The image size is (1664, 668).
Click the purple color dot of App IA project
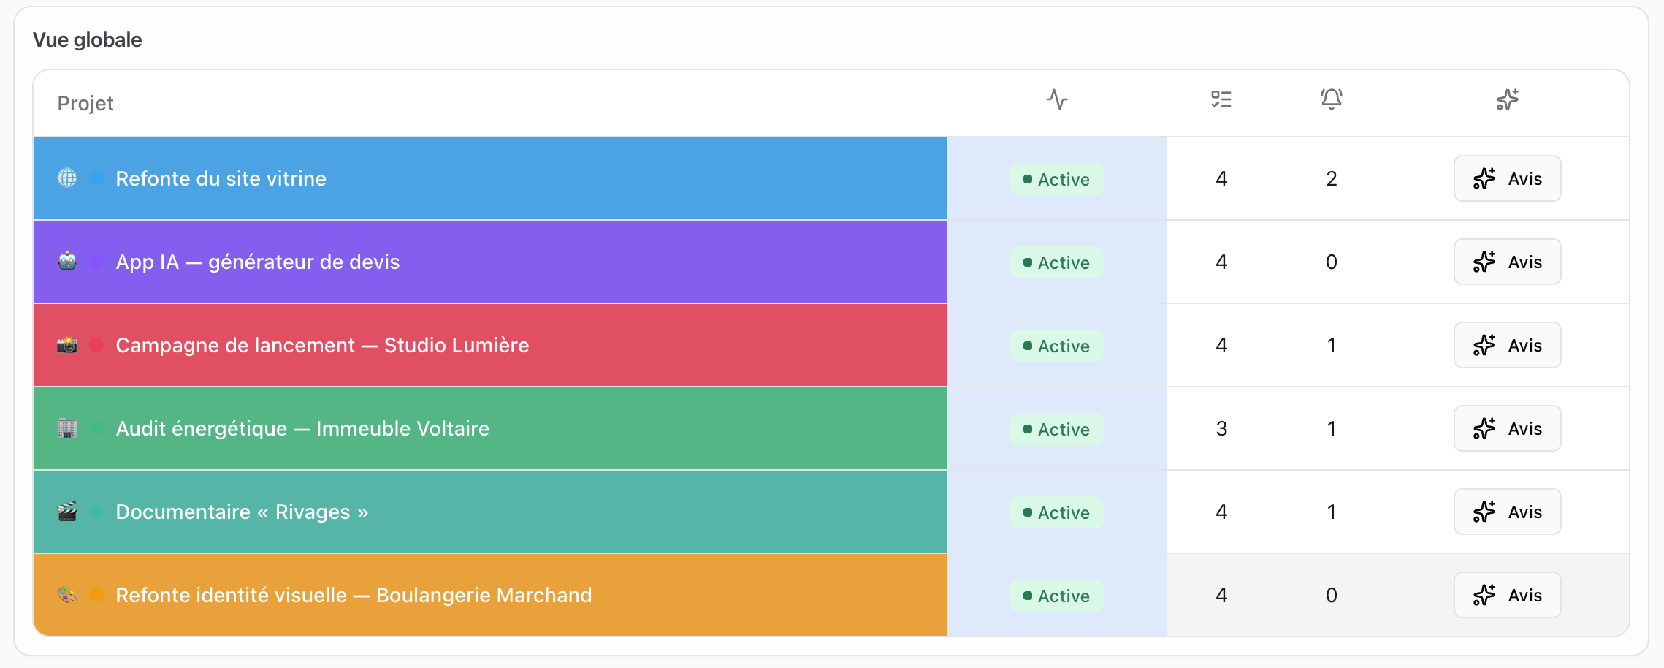(x=96, y=262)
